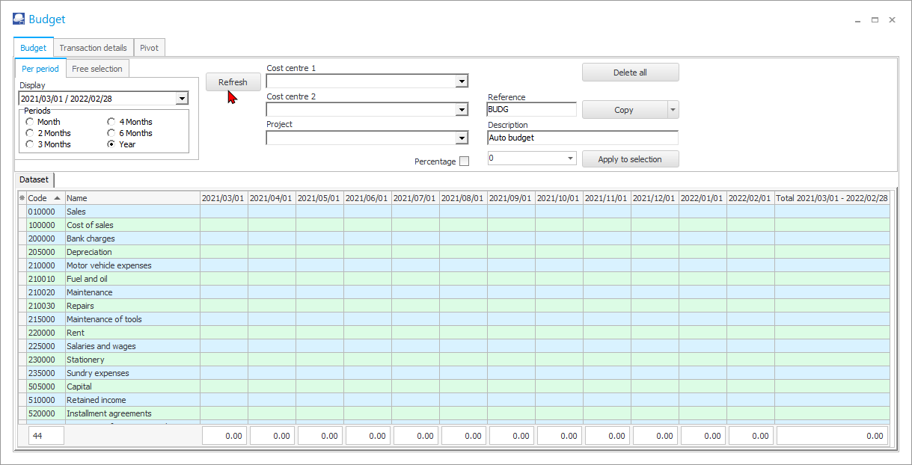912x465 pixels.
Task: Open the Cost centre 1 dropdown
Action: click(x=462, y=81)
